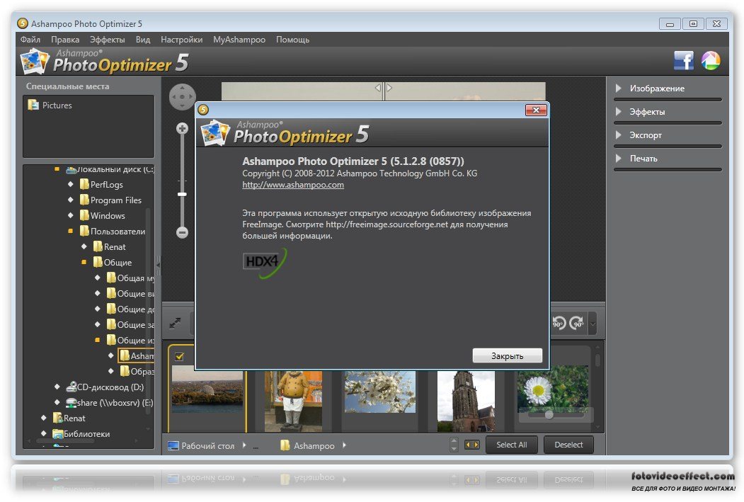
Task: Open the Facebook icon in the header
Action: 684,60
